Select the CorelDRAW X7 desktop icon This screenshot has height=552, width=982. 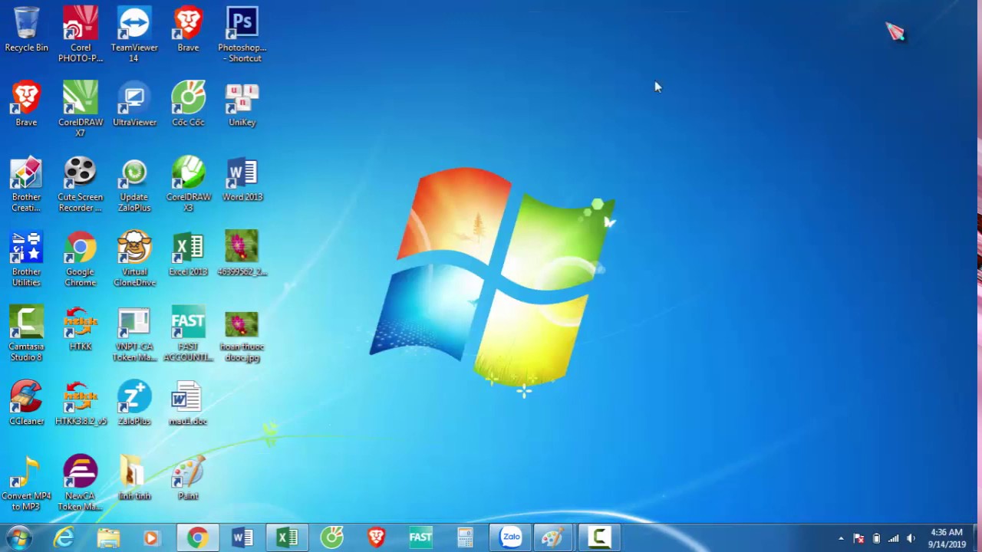[x=81, y=108]
